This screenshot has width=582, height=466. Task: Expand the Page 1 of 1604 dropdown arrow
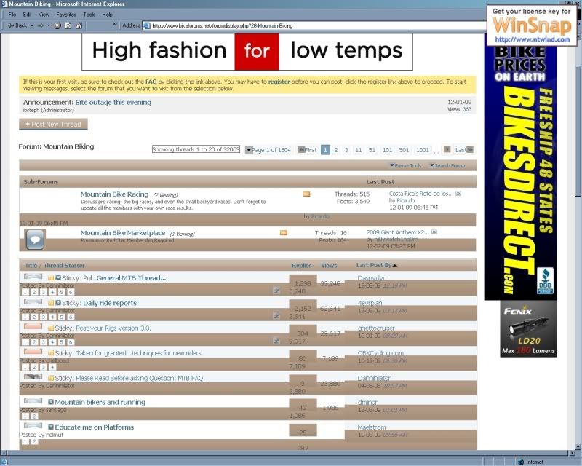point(249,150)
